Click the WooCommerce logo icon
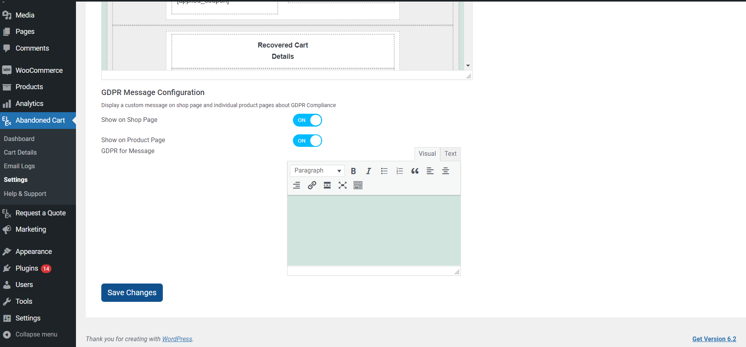746x347 pixels. click(x=7, y=70)
